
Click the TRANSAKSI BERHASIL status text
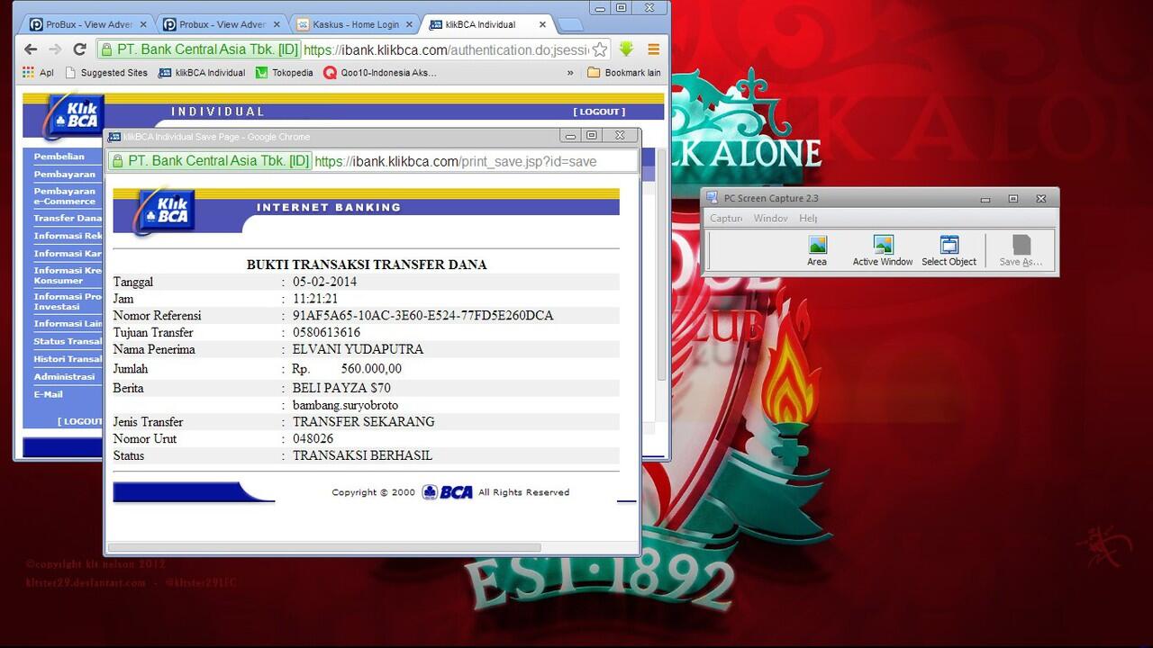(362, 456)
